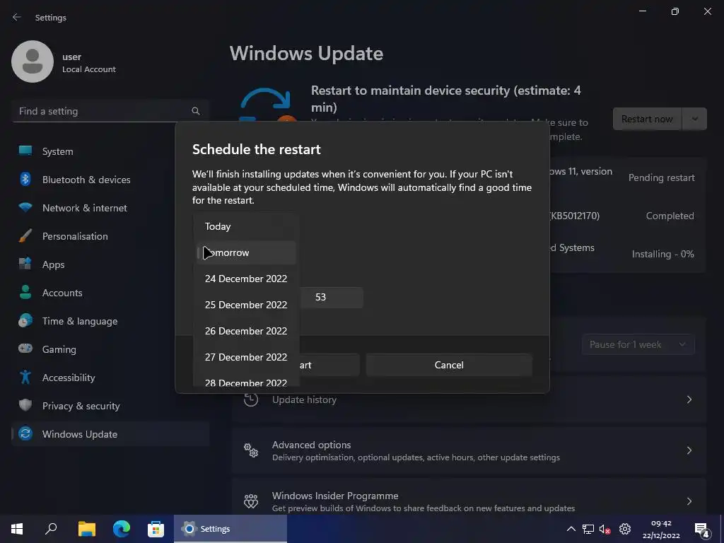Viewport: 724px width, 543px height.
Task: Pick 27 December 2022 restart date
Action: coord(246,357)
